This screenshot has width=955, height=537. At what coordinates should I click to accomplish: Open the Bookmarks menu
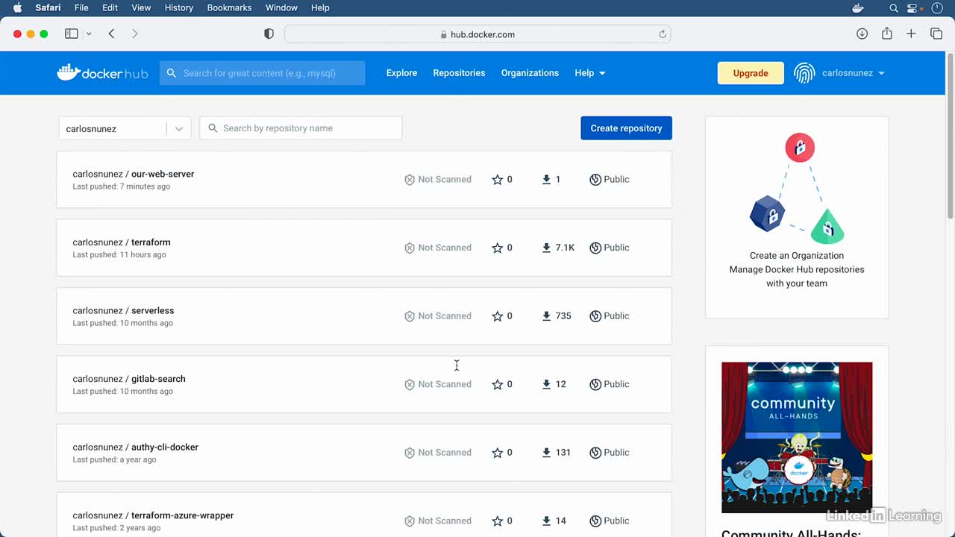229,7
